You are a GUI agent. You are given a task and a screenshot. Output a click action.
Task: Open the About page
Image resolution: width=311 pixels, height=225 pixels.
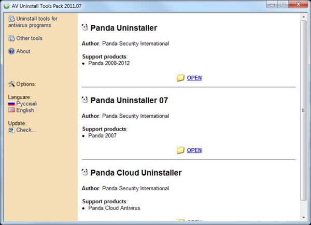click(23, 51)
